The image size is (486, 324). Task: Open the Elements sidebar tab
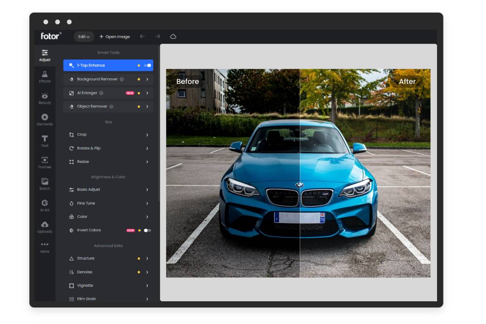45,120
